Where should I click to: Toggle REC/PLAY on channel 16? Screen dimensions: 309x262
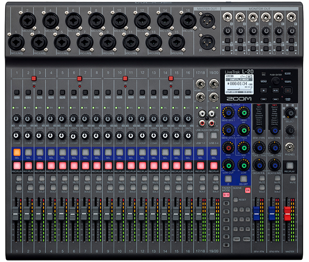(188, 166)
